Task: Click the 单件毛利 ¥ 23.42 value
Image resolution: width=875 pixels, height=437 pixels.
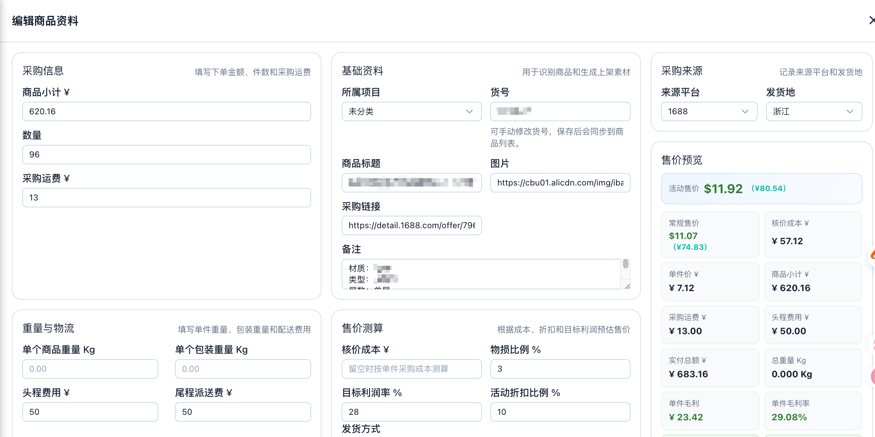Action: click(x=686, y=417)
